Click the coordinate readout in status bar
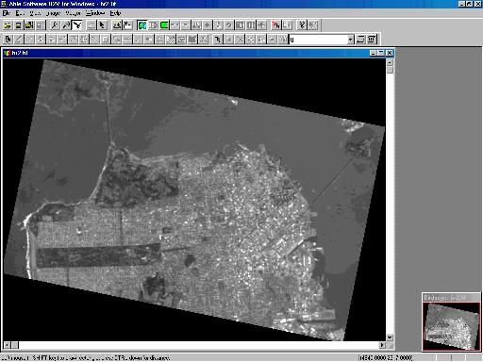 pyautogui.click(x=386, y=358)
